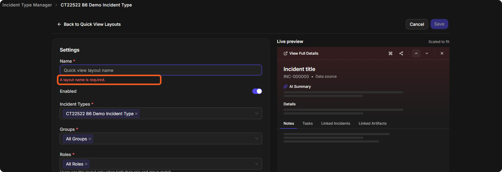502x172 pixels.
Task: Expand the Incident Types dropdown arrow
Action: pyautogui.click(x=257, y=113)
